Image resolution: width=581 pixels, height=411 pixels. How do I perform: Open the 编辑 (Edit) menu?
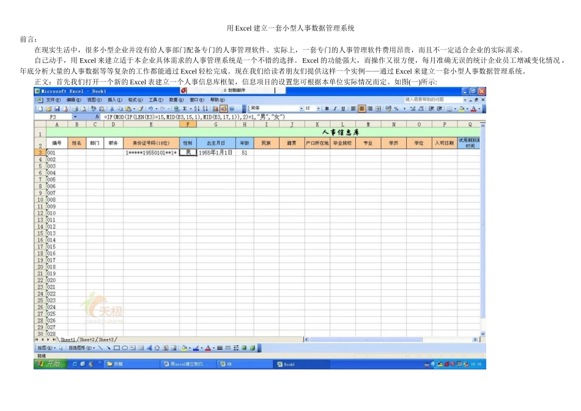tap(73, 100)
